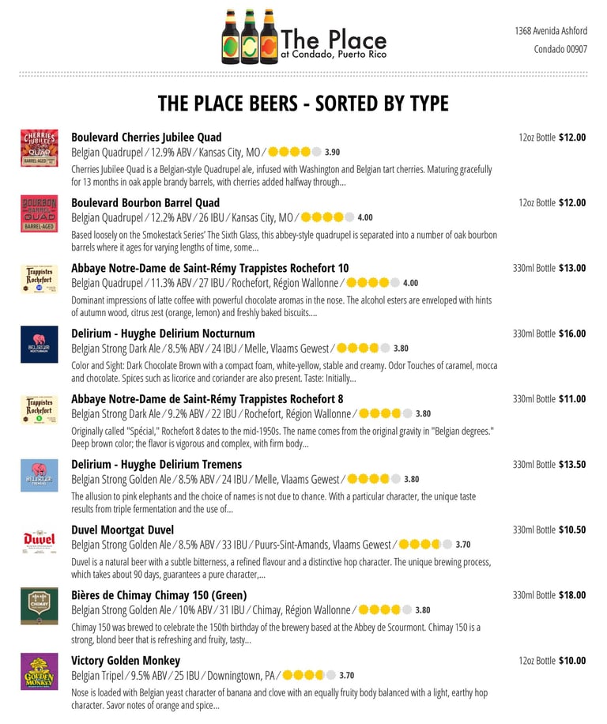607x724 pixels.
Task: Click the Delirium Tremens beer name
Action: pos(156,464)
